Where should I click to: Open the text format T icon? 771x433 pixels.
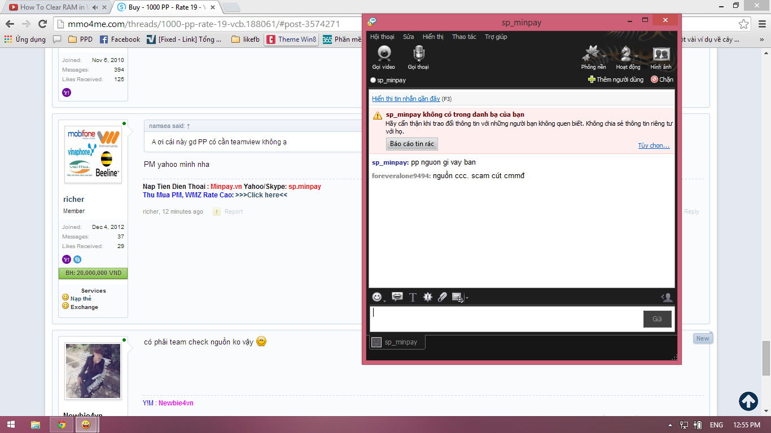point(413,297)
